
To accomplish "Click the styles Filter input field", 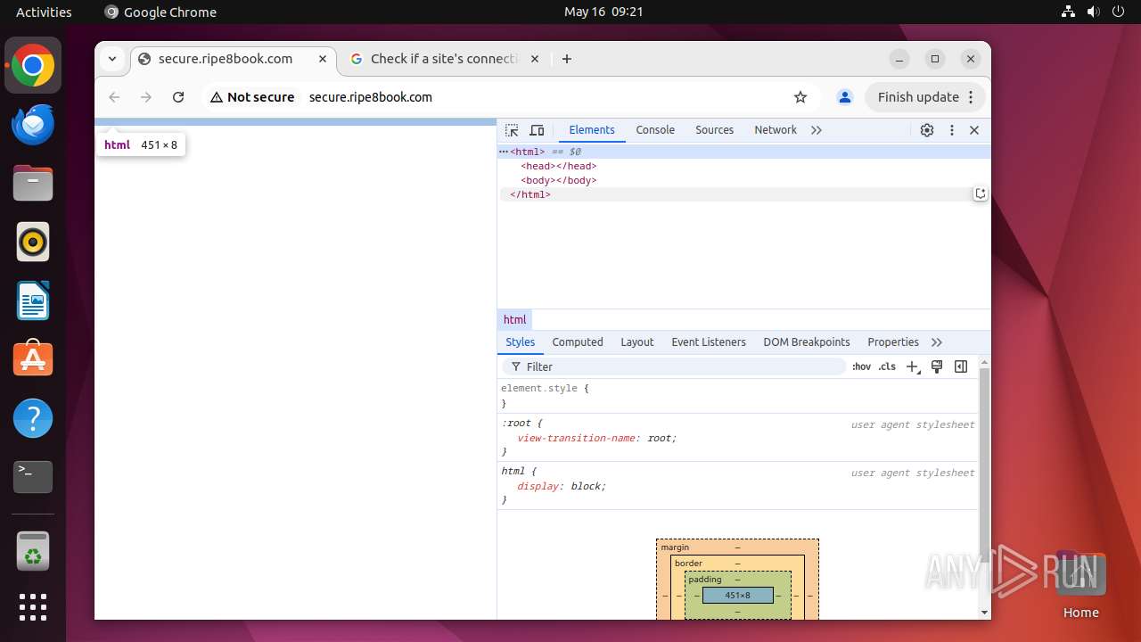I will click(674, 366).
